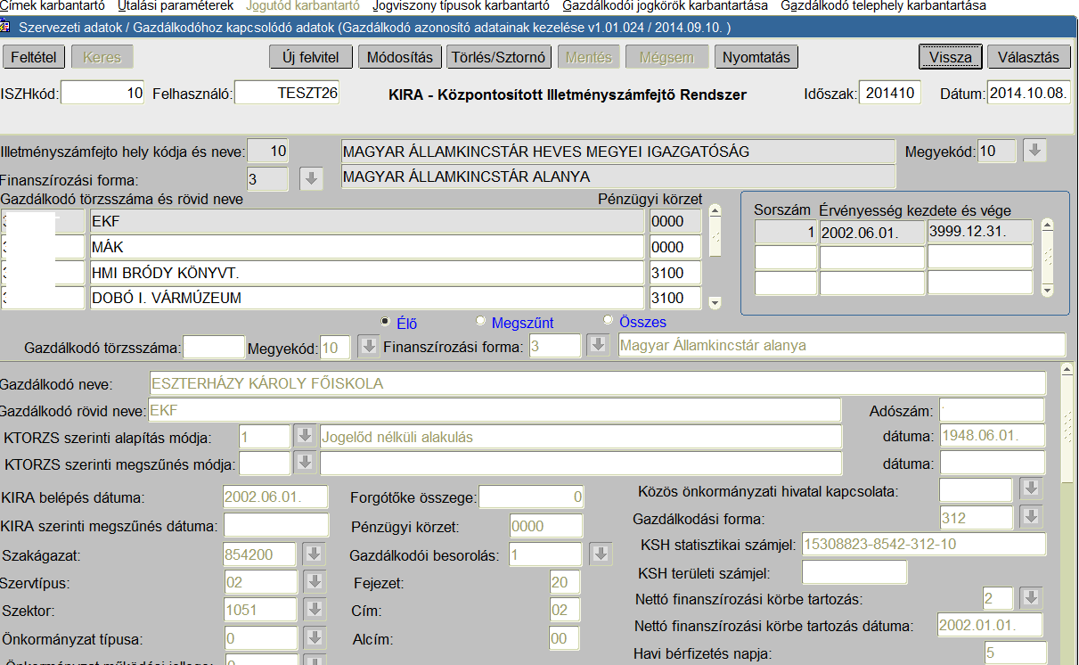Click the Nyomtatás button
The image size is (1079, 665).
[756, 57]
